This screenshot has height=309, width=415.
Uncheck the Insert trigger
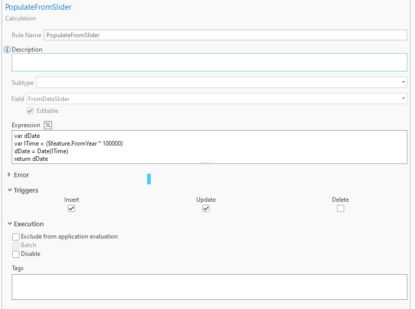pos(71,208)
